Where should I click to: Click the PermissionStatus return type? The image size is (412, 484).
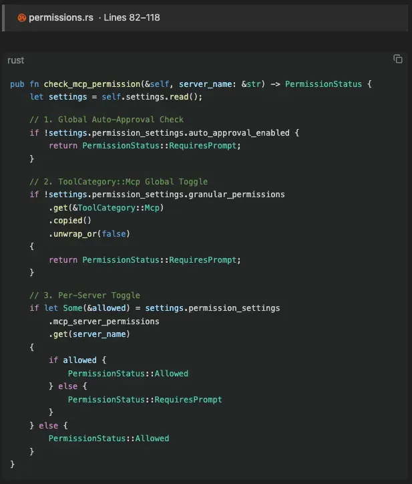pyautogui.click(x=323, y=84)
